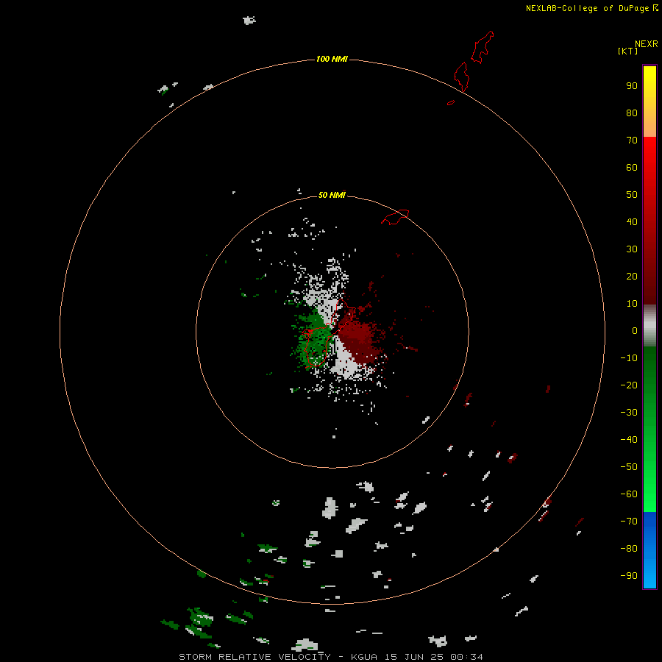
Task: Click the red island outline near 50 NMI ring
Action: [x=395, y=217]
